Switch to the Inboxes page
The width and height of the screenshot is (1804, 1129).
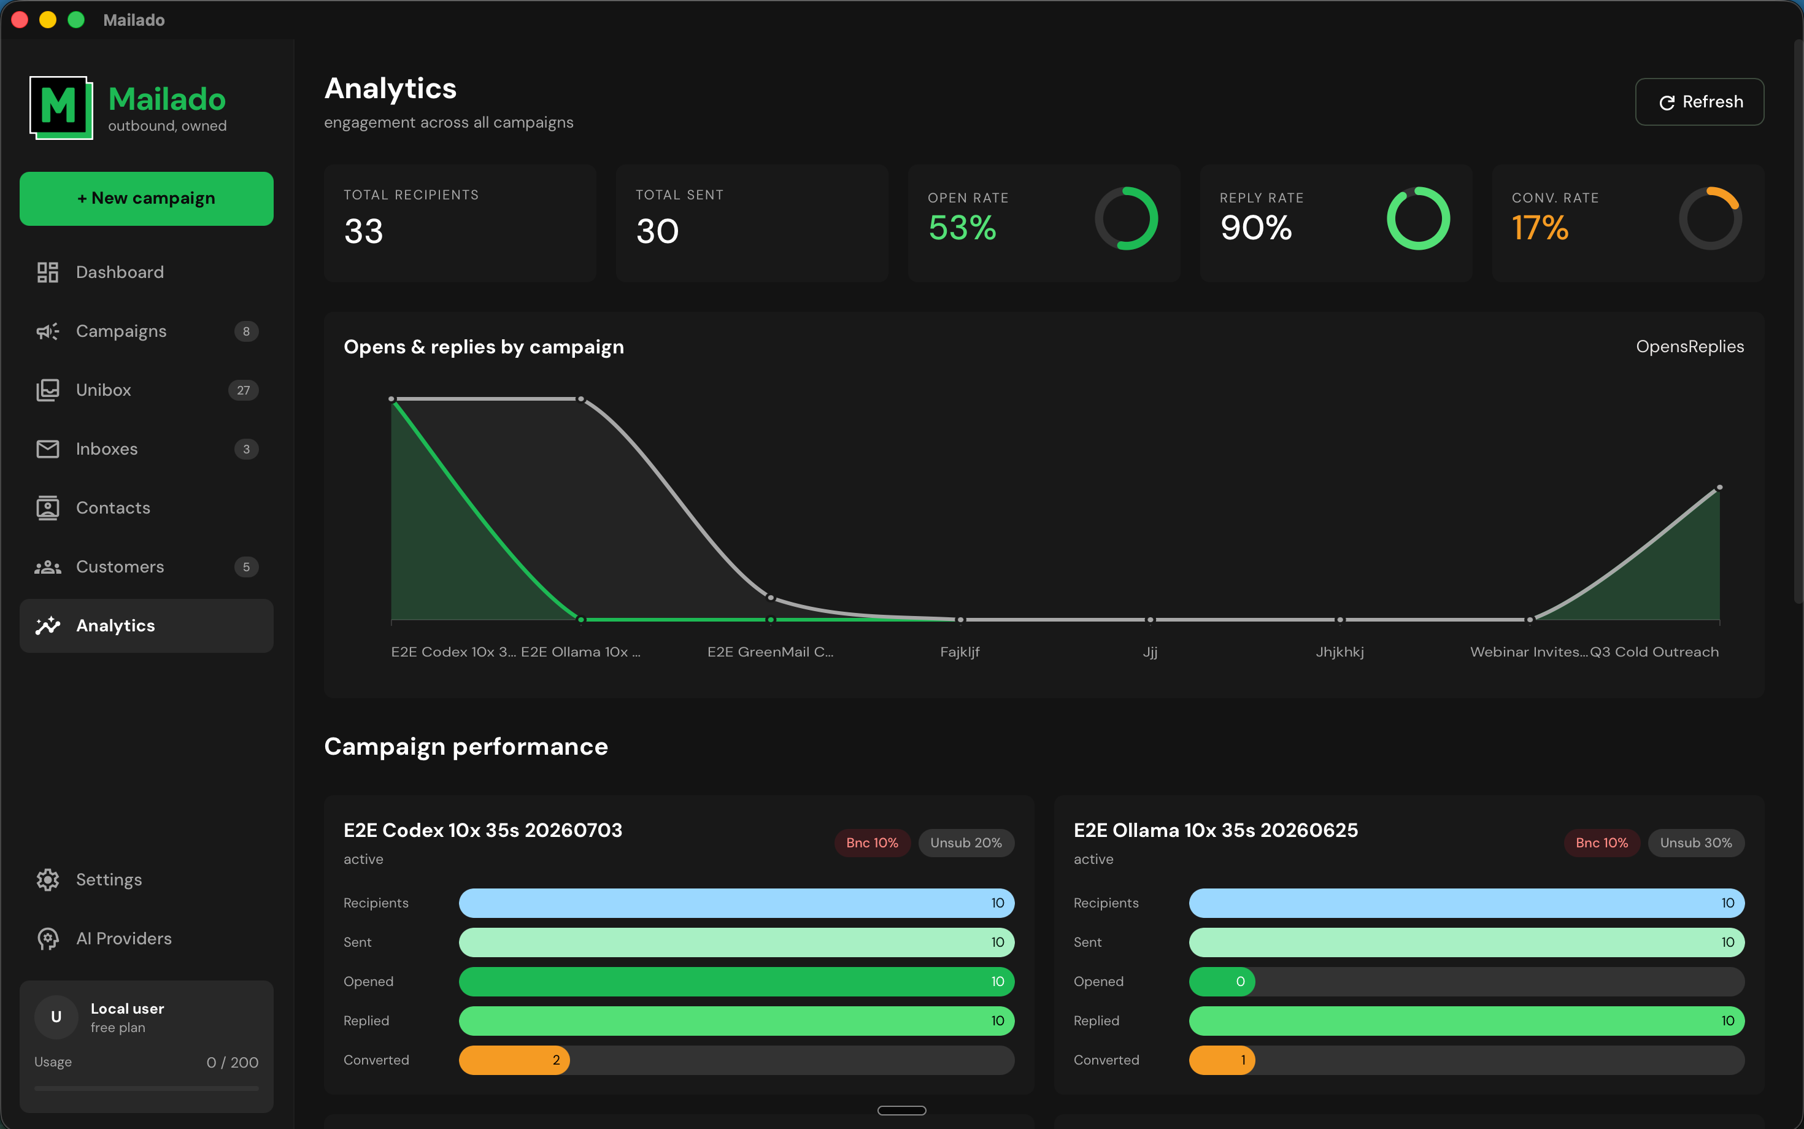147,449
